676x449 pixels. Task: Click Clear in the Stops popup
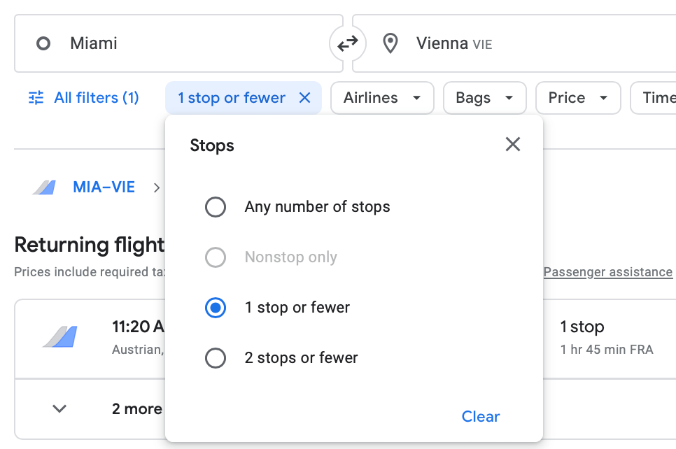pos(481,417)
